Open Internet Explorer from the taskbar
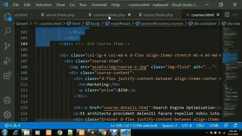This screenshot has width=242, height=136. click(16, 133)
